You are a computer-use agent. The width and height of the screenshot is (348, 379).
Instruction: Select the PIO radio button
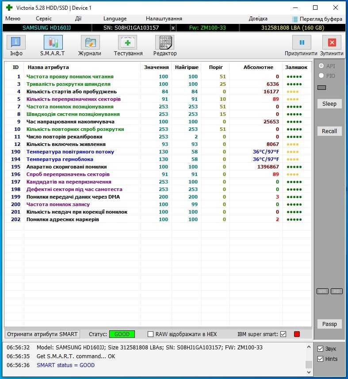pos(321,76)
